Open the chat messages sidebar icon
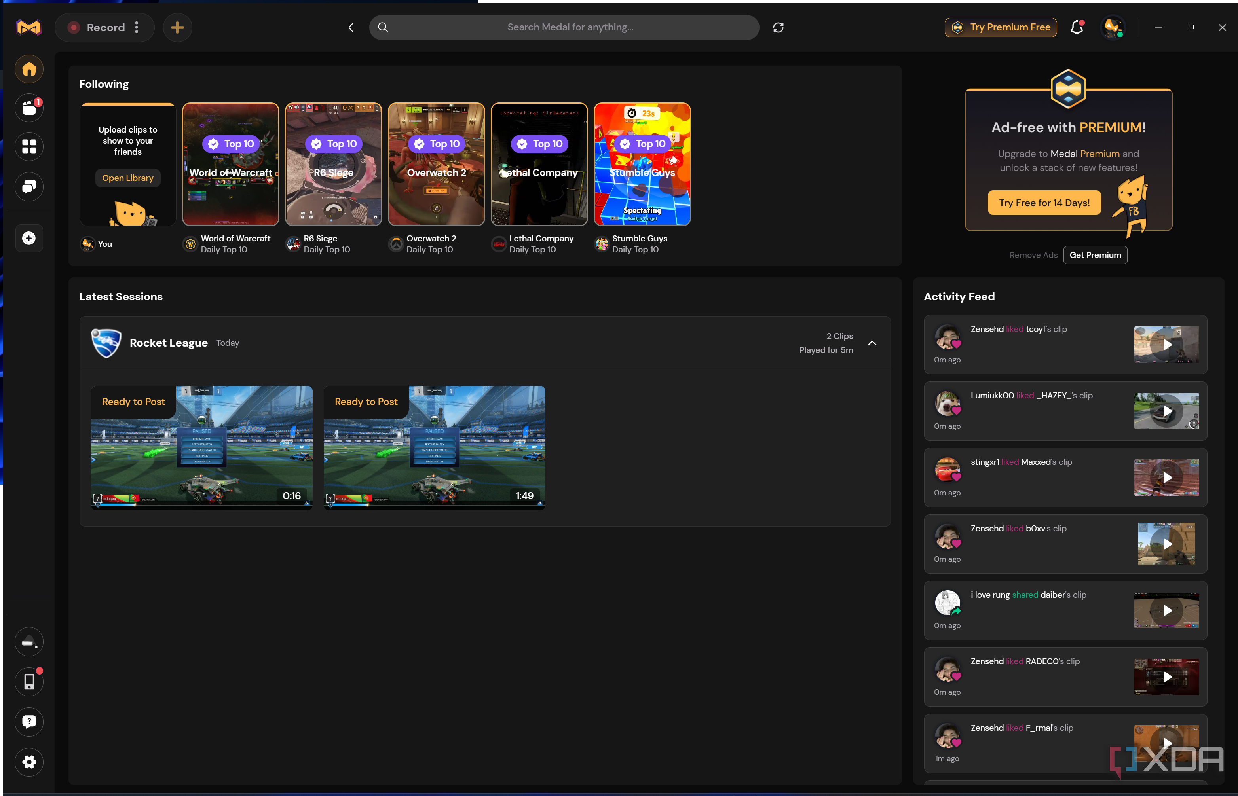Image resolution: width=1238 pixels, height=796 pixels. pyautogui.click(x=29, y=186)
